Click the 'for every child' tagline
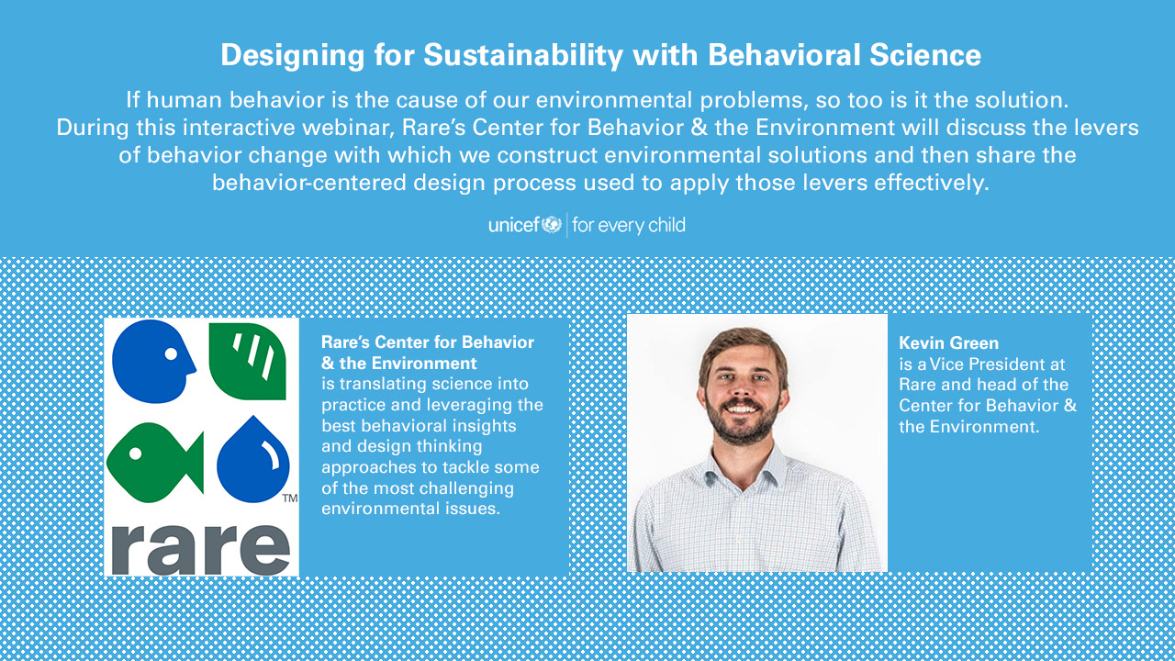 [629, 225]
